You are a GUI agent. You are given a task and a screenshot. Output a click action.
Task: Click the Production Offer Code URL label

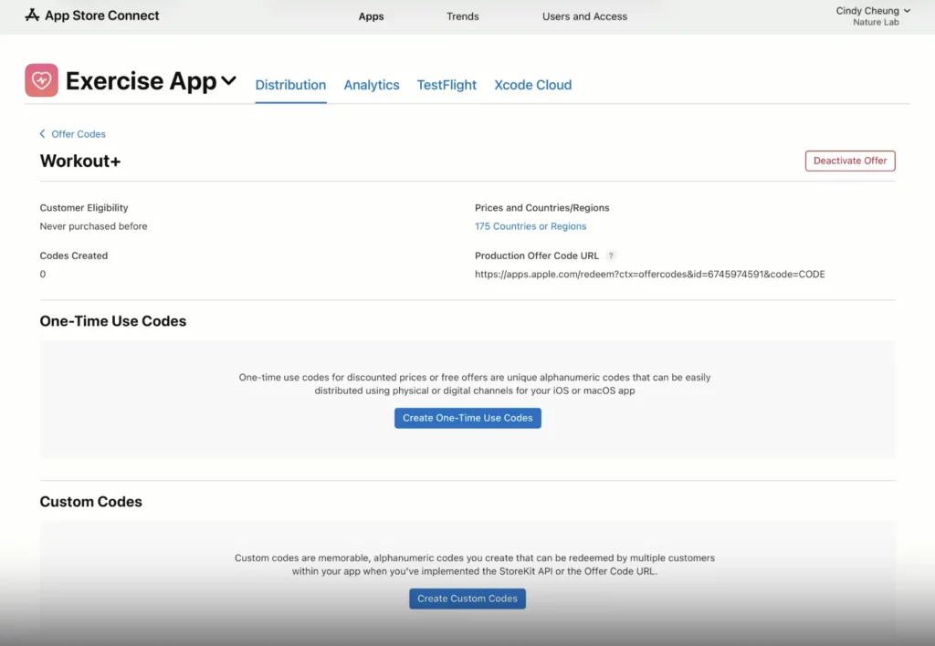click(537, 255)
